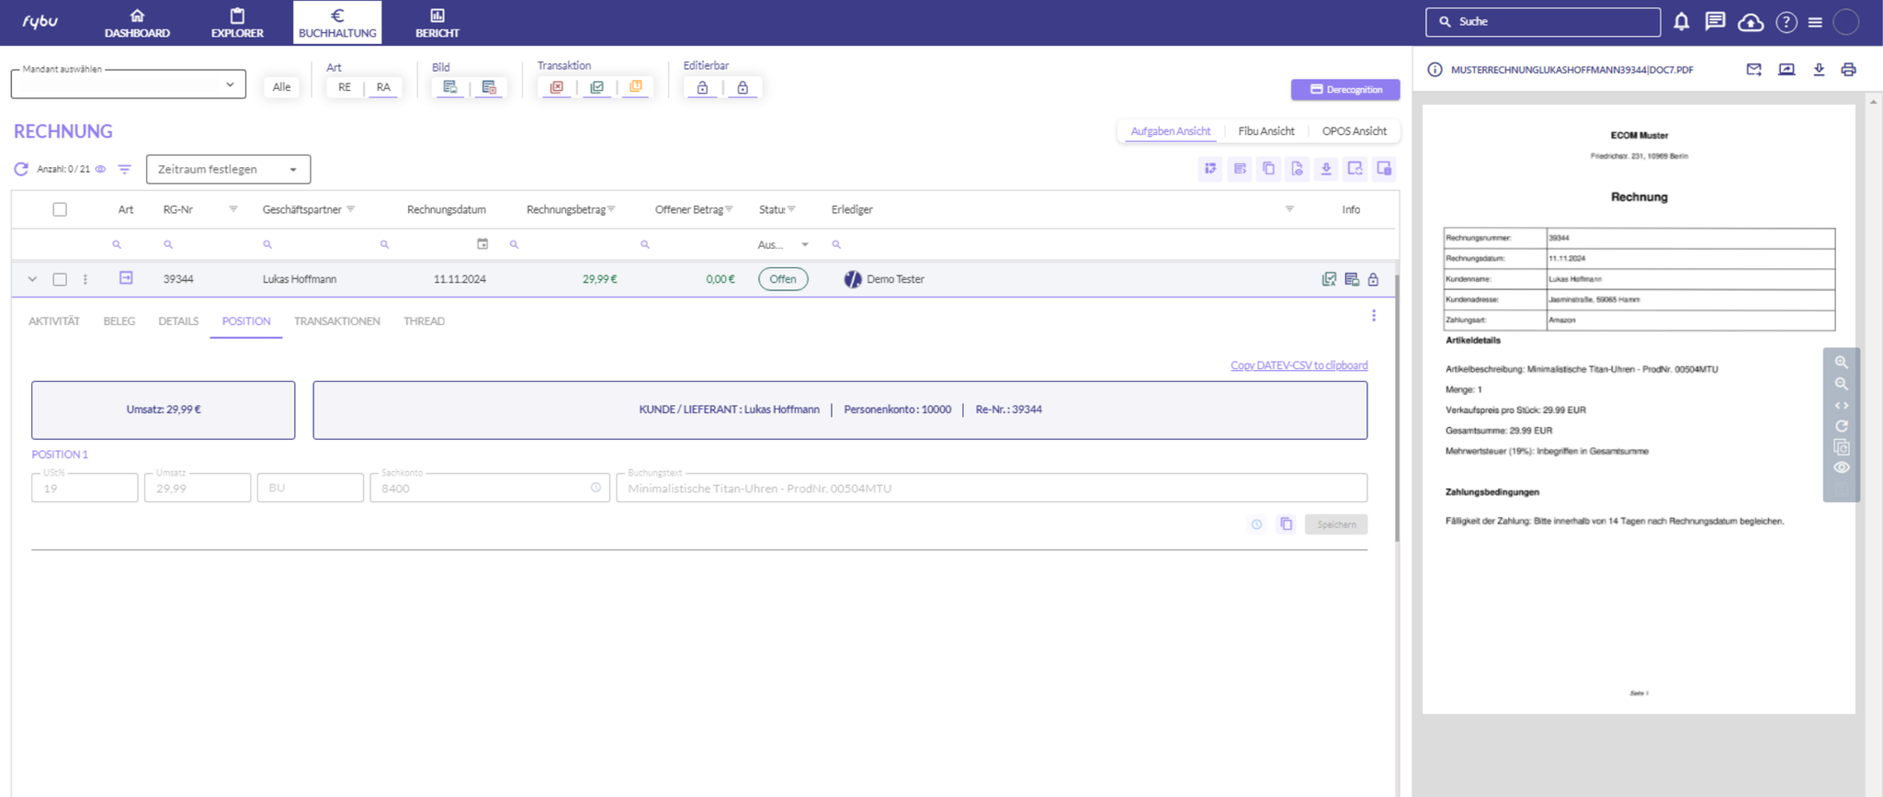Image resolution: width=1883 pixels, height=797 pixels.
Task: Switch to Fibu Ansicht view
Action: [1265, 131]
